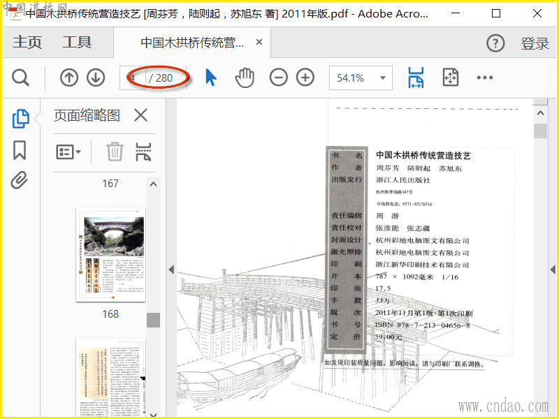This screenshot has height=419, width=559.
Task: Activate the hand pan tool
Action: [245, 78]
